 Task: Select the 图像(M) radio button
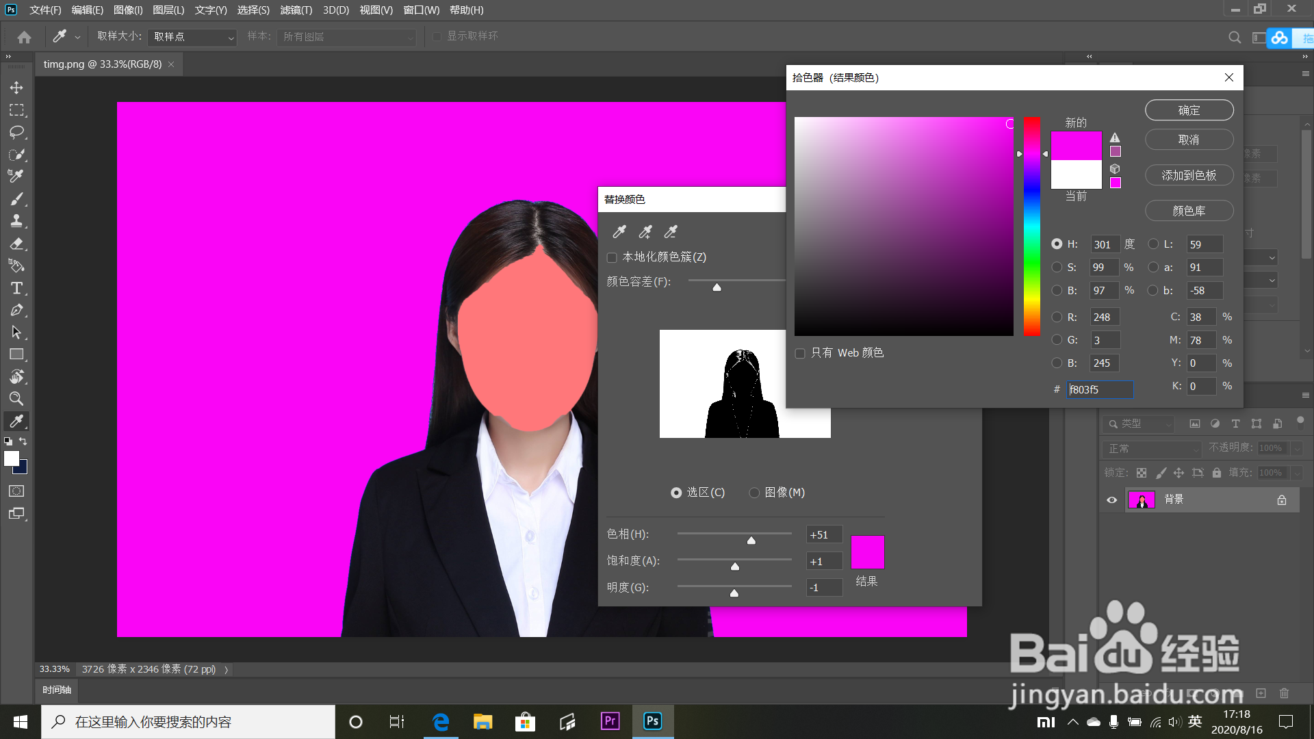point(754,493)
